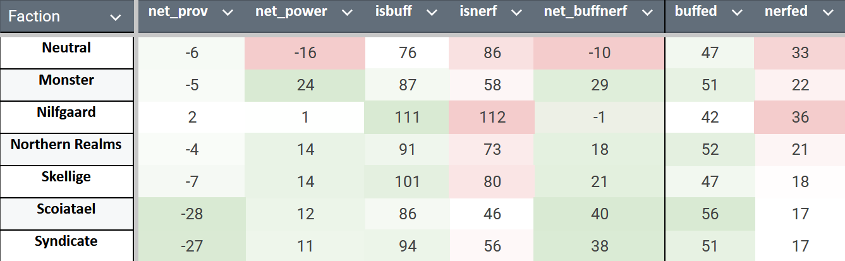Select the Nilfgaard isnerf cell showing 112
The width and height of the screenshot is (845, 261).
click(491, 118)
